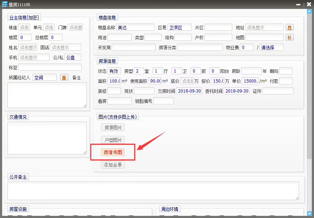This screenshot has width=314, height=218.
Task: Click the 门牌 field to reveal it
Action: pyautogui.click(x=75, y=28)
